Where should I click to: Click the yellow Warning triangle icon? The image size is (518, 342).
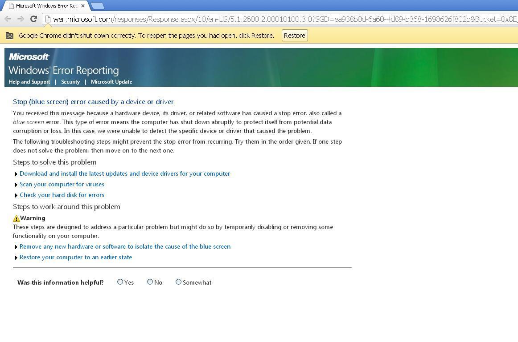pos(16,218)
